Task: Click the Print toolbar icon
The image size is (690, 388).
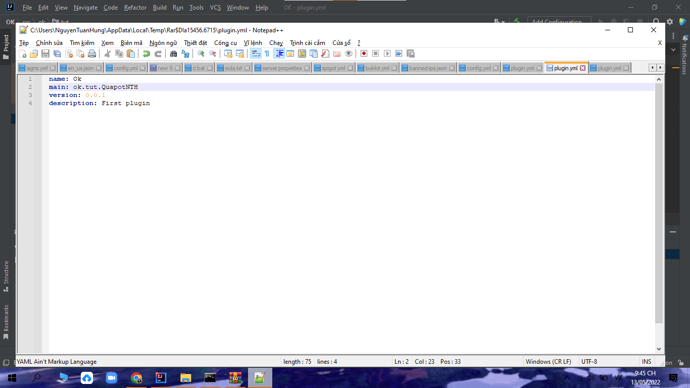Action: pyautogui.click(x=92, y=54)
